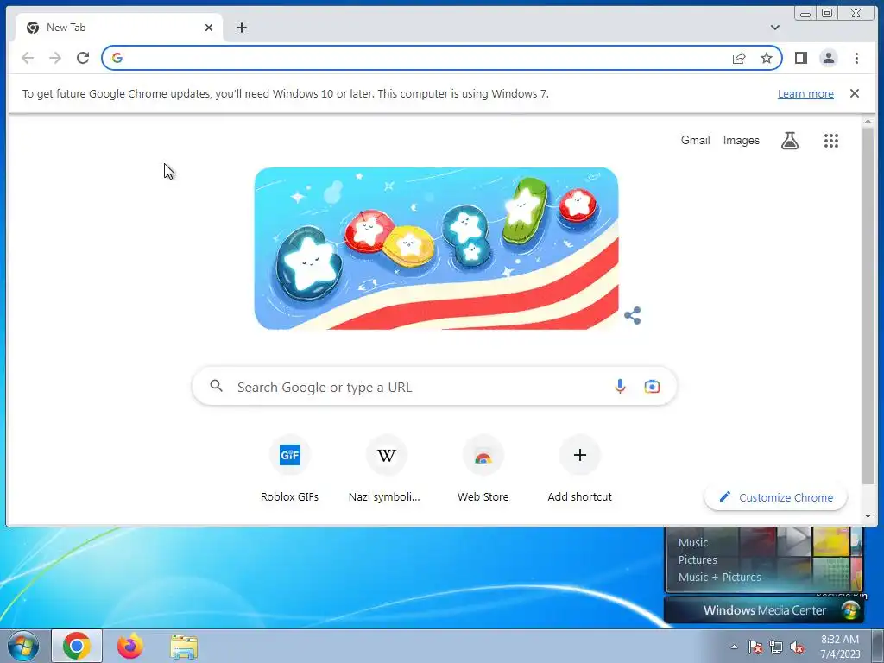
Task: Open the Search Labs flask icon
Action: pos(790,141)
